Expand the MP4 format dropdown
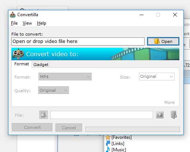This screenshot has height=152, width=190. (x=65, y=77)
